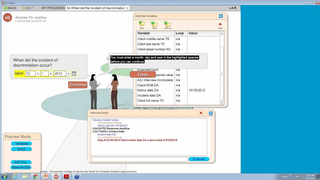Viewport: 320px width, 180px height.
Task: Open the day dropdown showing 1
Action: [51, 74]
